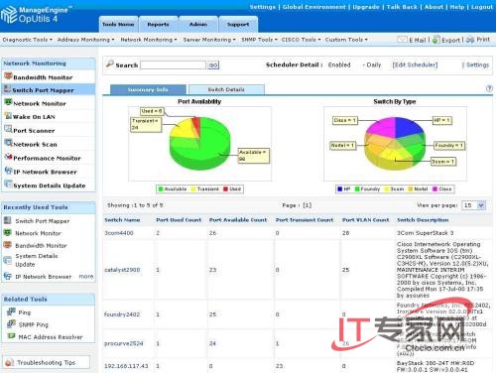This screenshot has height=373, width=496.
Task: Select the Summary Info tab
Action: click(x=148, y=89)
